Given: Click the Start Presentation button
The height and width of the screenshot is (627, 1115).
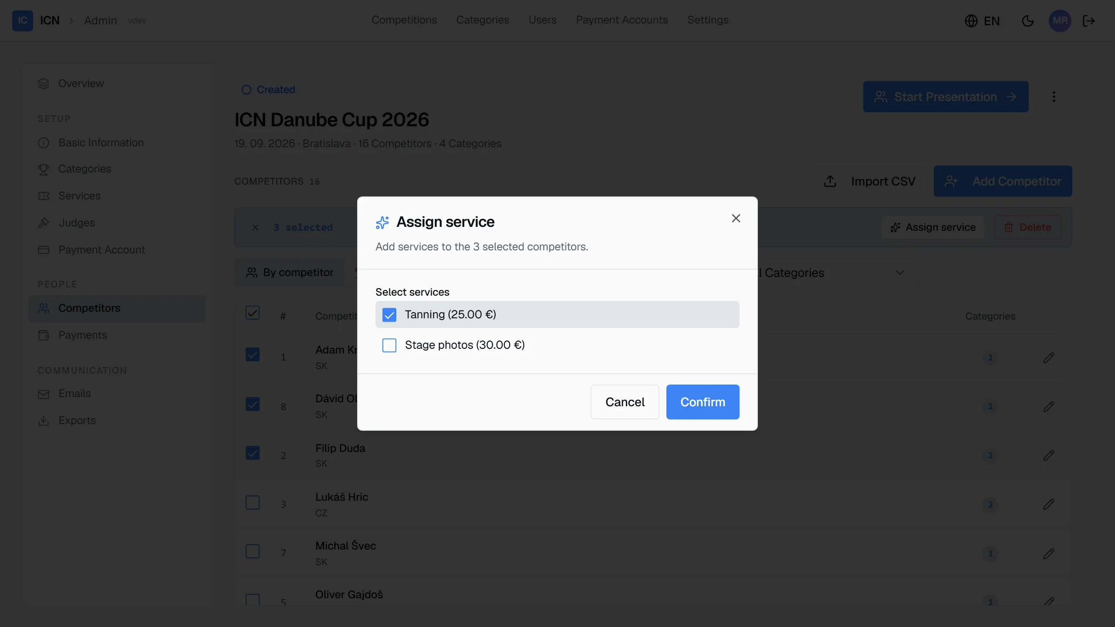Looking at the screenshot, I should pyautogui.click(x=946, y=97).
